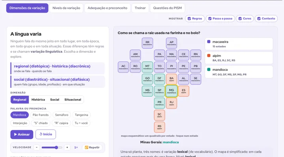The width and height of the screenshot is (284, 157).
Task: Select the BA state tile
Action: click(x=172, y=79)
